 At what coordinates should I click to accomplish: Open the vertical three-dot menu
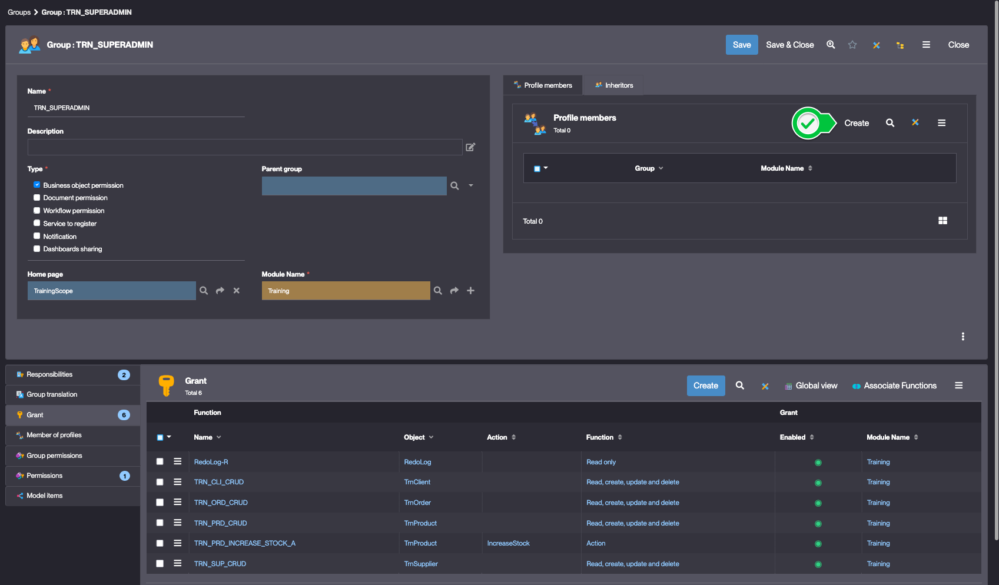click(963, 337)
